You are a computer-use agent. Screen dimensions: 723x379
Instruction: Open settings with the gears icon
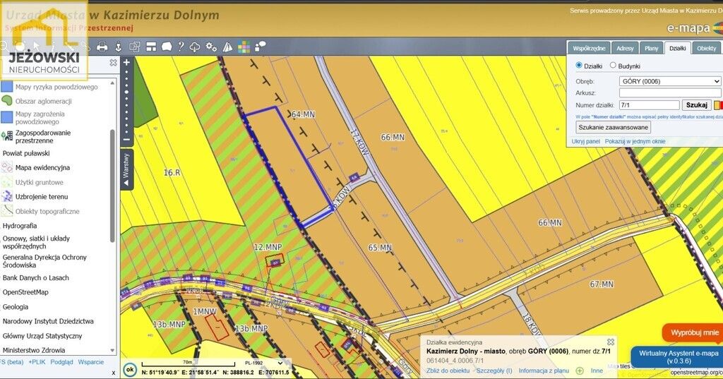point(211,47)
